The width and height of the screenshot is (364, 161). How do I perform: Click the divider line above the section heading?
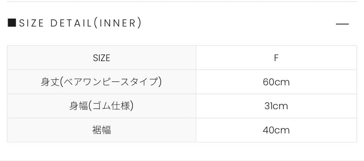click(x=182, y=2)
